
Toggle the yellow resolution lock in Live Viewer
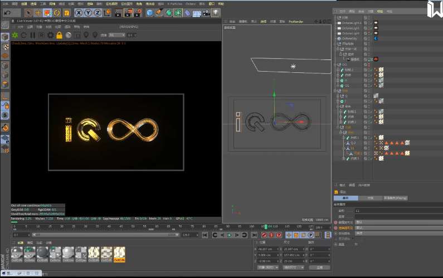pyautogui.click(x=59, y=36)
